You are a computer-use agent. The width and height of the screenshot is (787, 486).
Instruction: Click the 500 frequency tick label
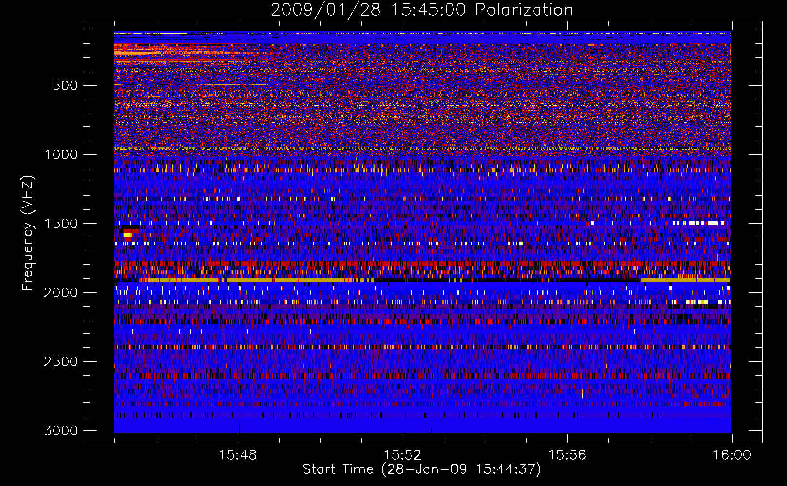tap(65, 86)
